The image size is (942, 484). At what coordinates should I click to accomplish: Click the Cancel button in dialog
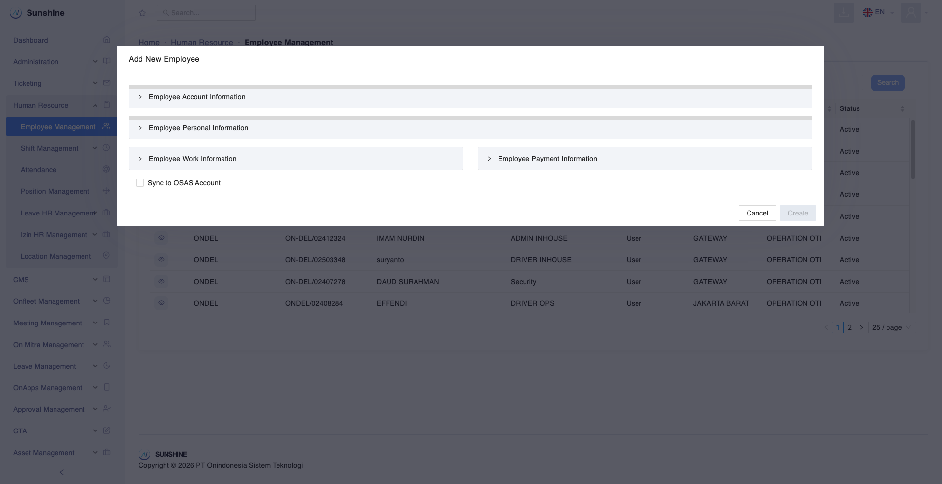(x=757, y=213)
